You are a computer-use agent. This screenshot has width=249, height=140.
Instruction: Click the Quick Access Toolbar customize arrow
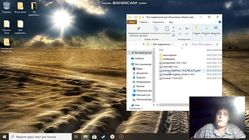click(x=143, y=17)
